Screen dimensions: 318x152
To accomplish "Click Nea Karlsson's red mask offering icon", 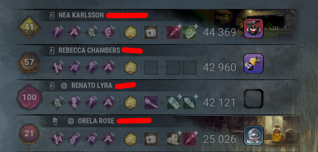I will click(x=254, y=28).
